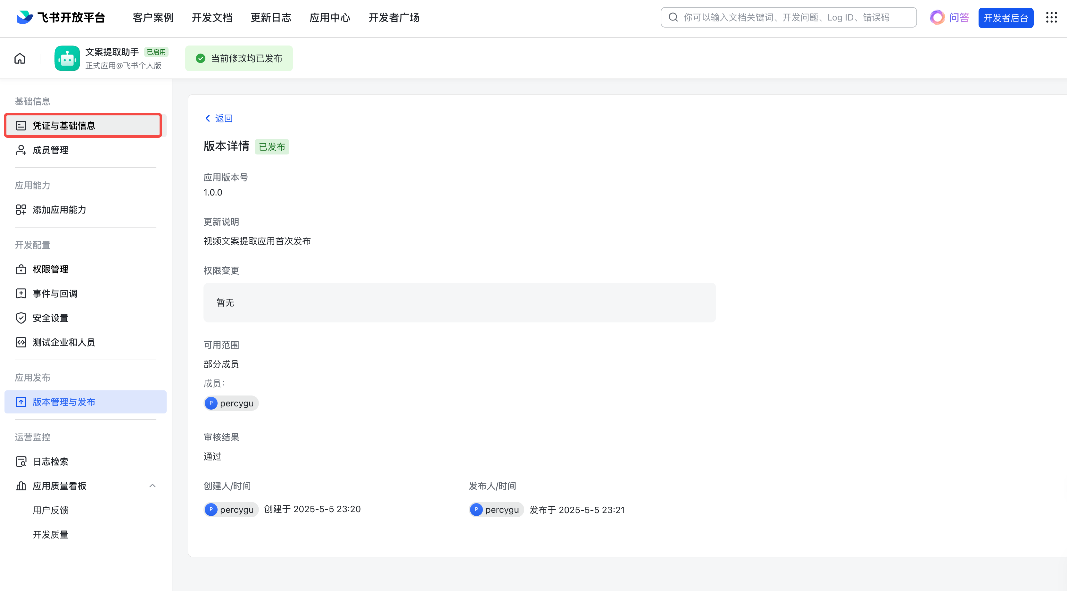Screen dimensions: 1067x591
Task: Click the 成员管理 person icon
Action: point(21,150)
